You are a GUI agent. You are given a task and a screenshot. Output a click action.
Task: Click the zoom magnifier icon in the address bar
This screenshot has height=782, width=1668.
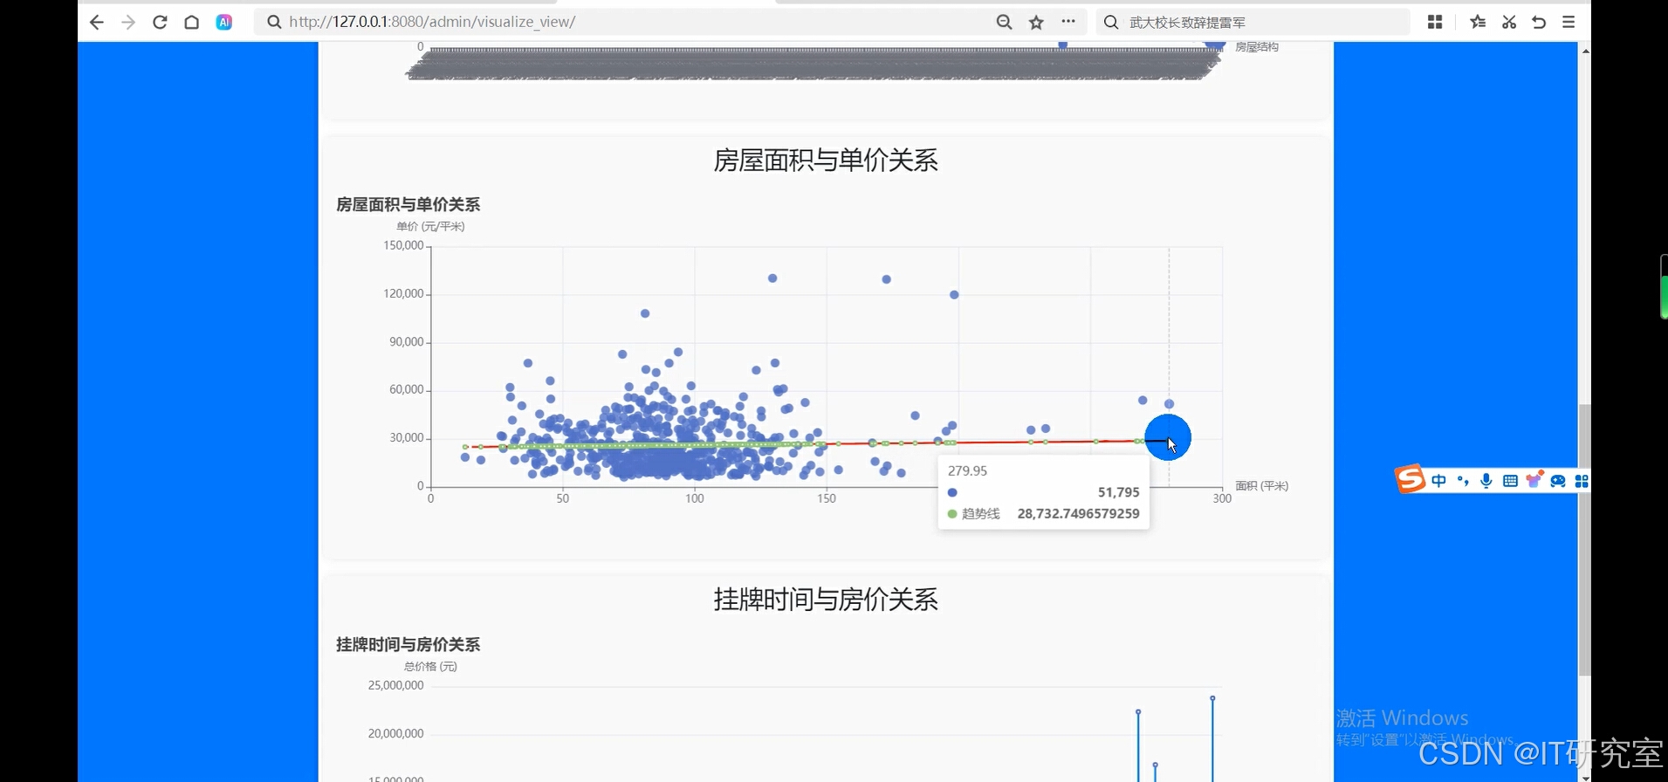tap(1004, 23)
